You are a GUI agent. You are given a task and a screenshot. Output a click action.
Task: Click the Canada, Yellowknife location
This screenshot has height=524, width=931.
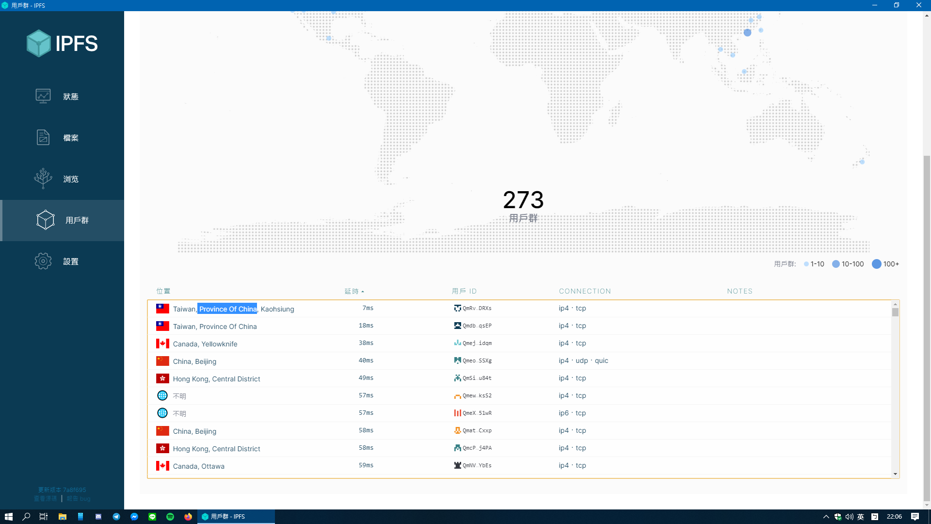tap(205, 344)
